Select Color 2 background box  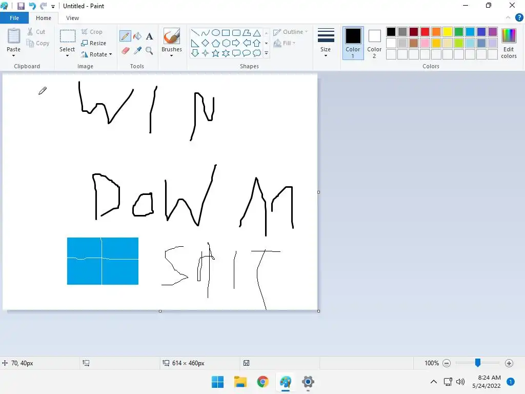[x=374, y=43]
